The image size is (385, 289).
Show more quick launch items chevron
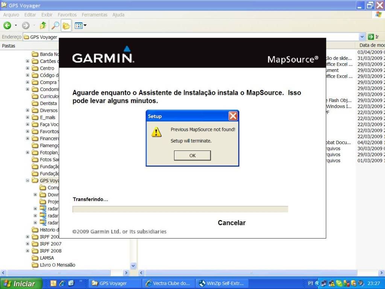tap(80, 281)
